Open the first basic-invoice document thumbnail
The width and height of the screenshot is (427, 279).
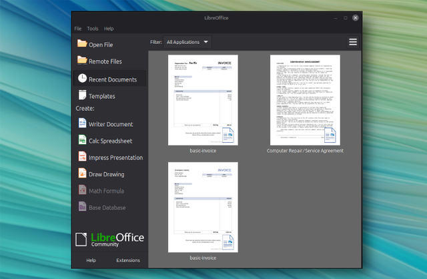[203, 100]
